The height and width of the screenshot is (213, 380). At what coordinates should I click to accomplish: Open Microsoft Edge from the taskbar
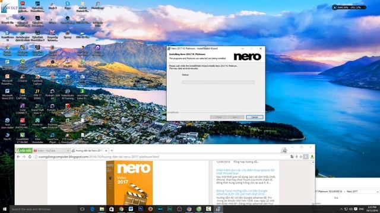(92, 209)
